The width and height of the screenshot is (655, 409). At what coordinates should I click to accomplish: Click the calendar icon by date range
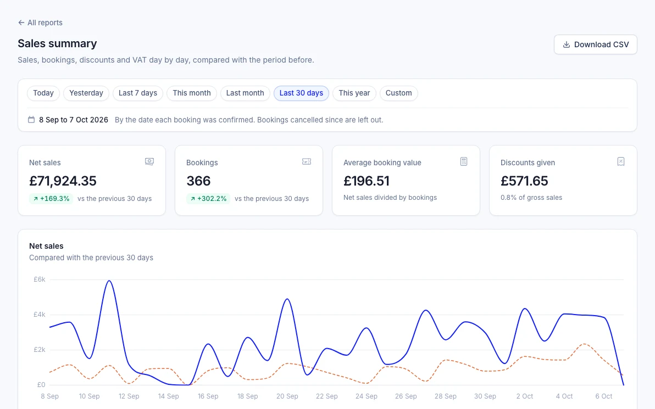(x=31, y=120)
